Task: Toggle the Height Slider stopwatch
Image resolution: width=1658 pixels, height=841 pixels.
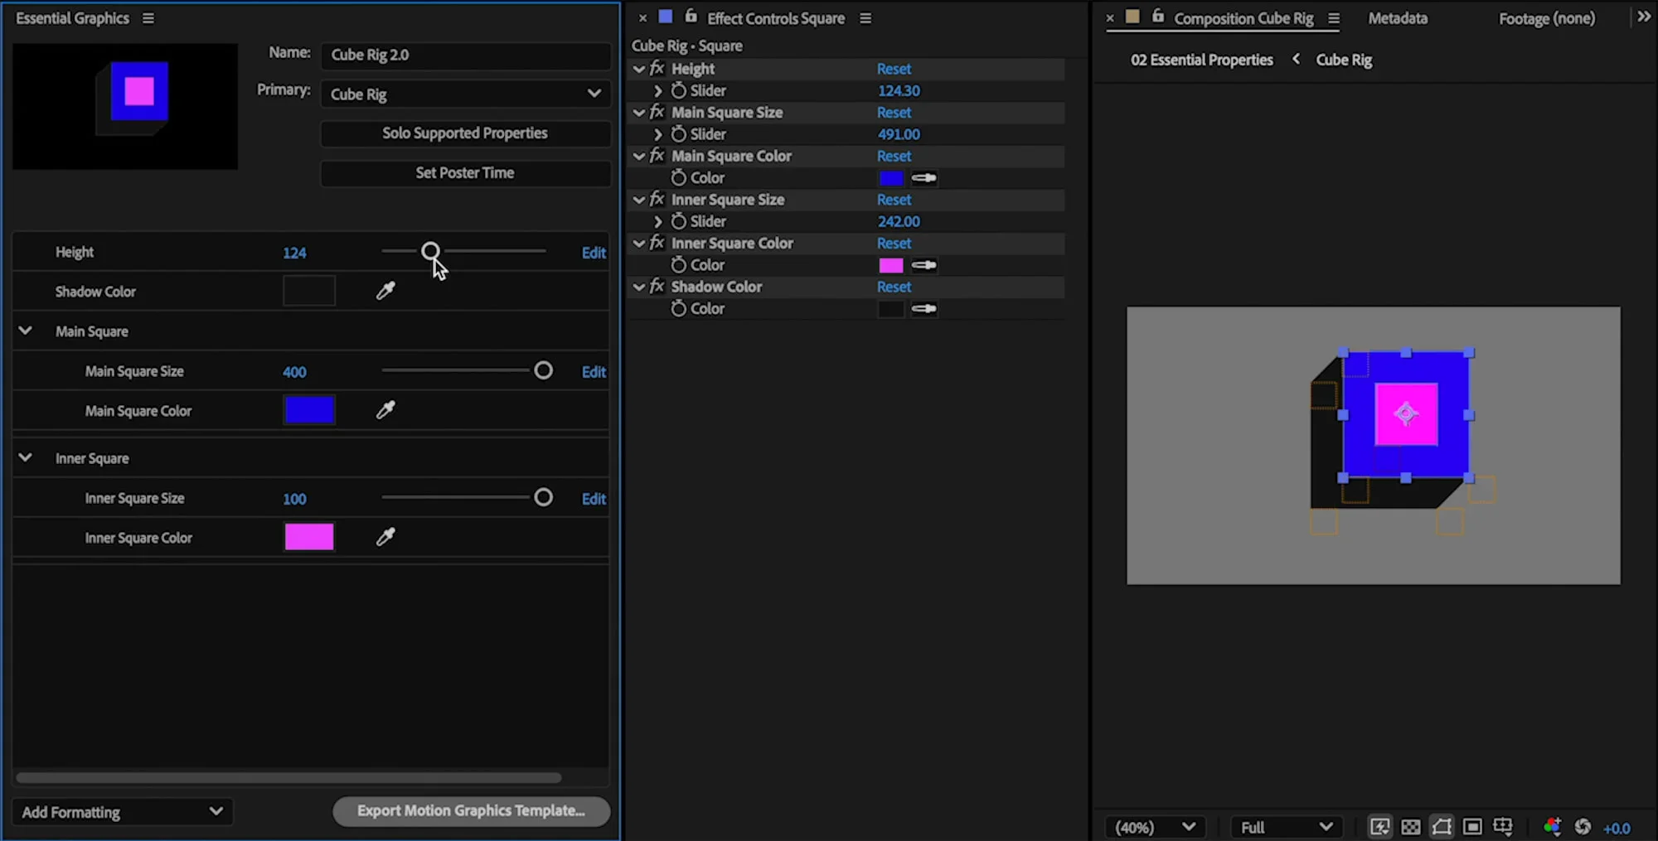Action: tap(679, 90)
